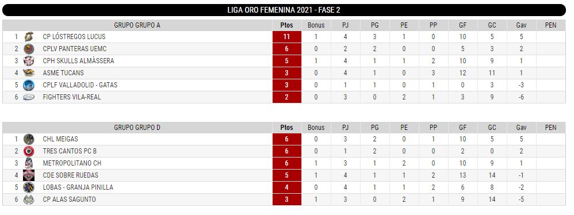This screenshot has height=215, width=574.
Task: Click the CPLF Valladolid - Gatas logo
Action: coord(29,85)
